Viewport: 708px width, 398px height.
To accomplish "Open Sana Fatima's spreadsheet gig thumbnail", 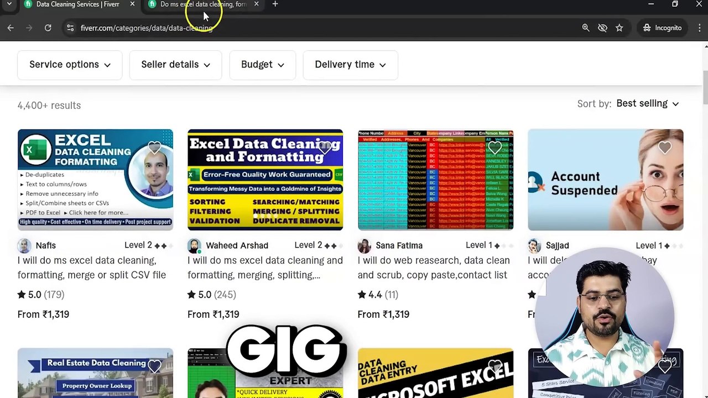I will pyautogui.click(x=435, y=180).
